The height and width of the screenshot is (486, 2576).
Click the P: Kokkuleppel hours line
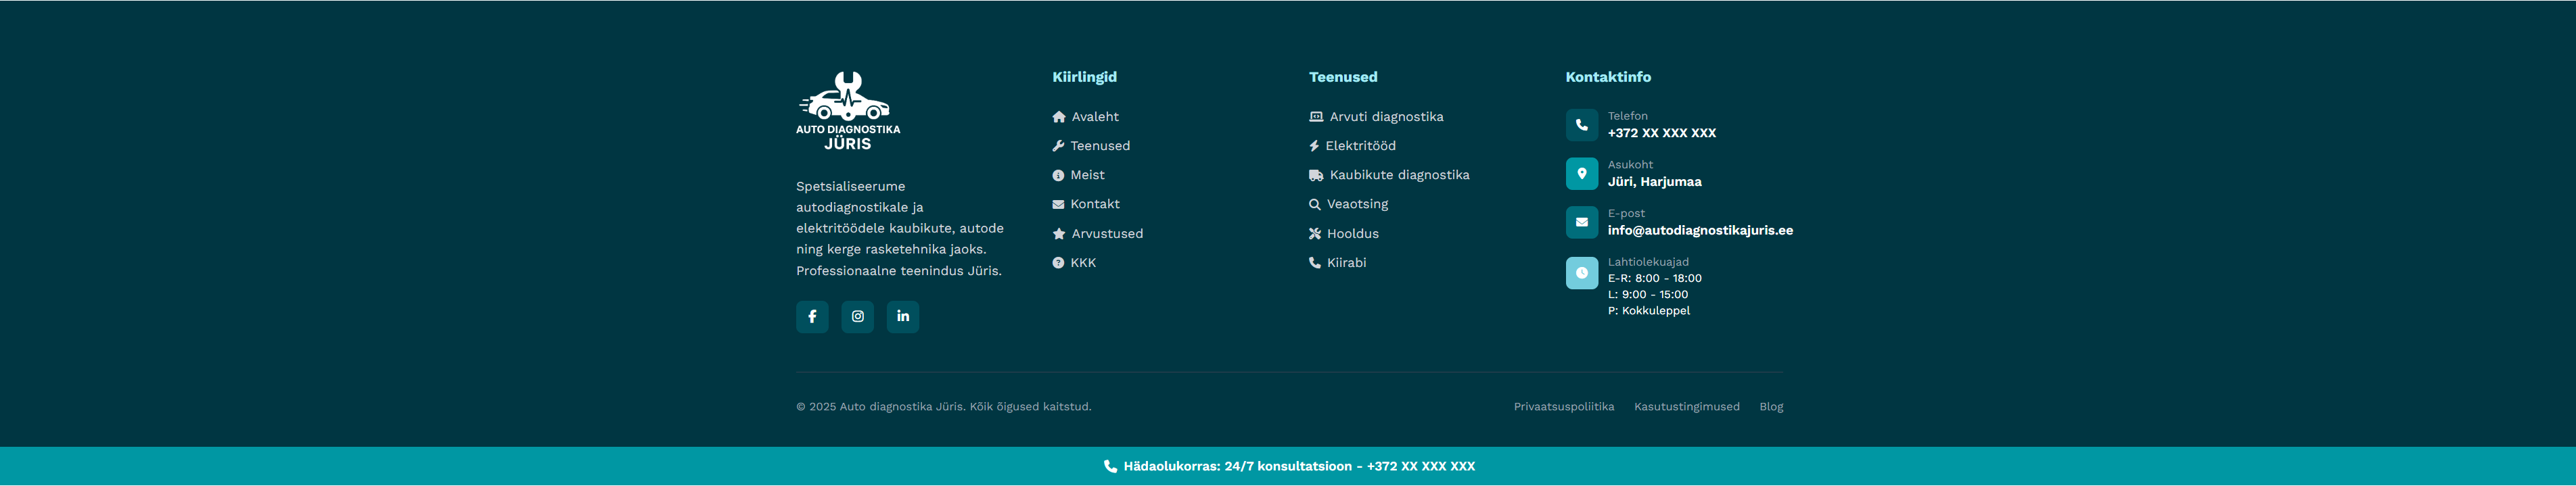pyautogui.click(x=1649, y=311)
